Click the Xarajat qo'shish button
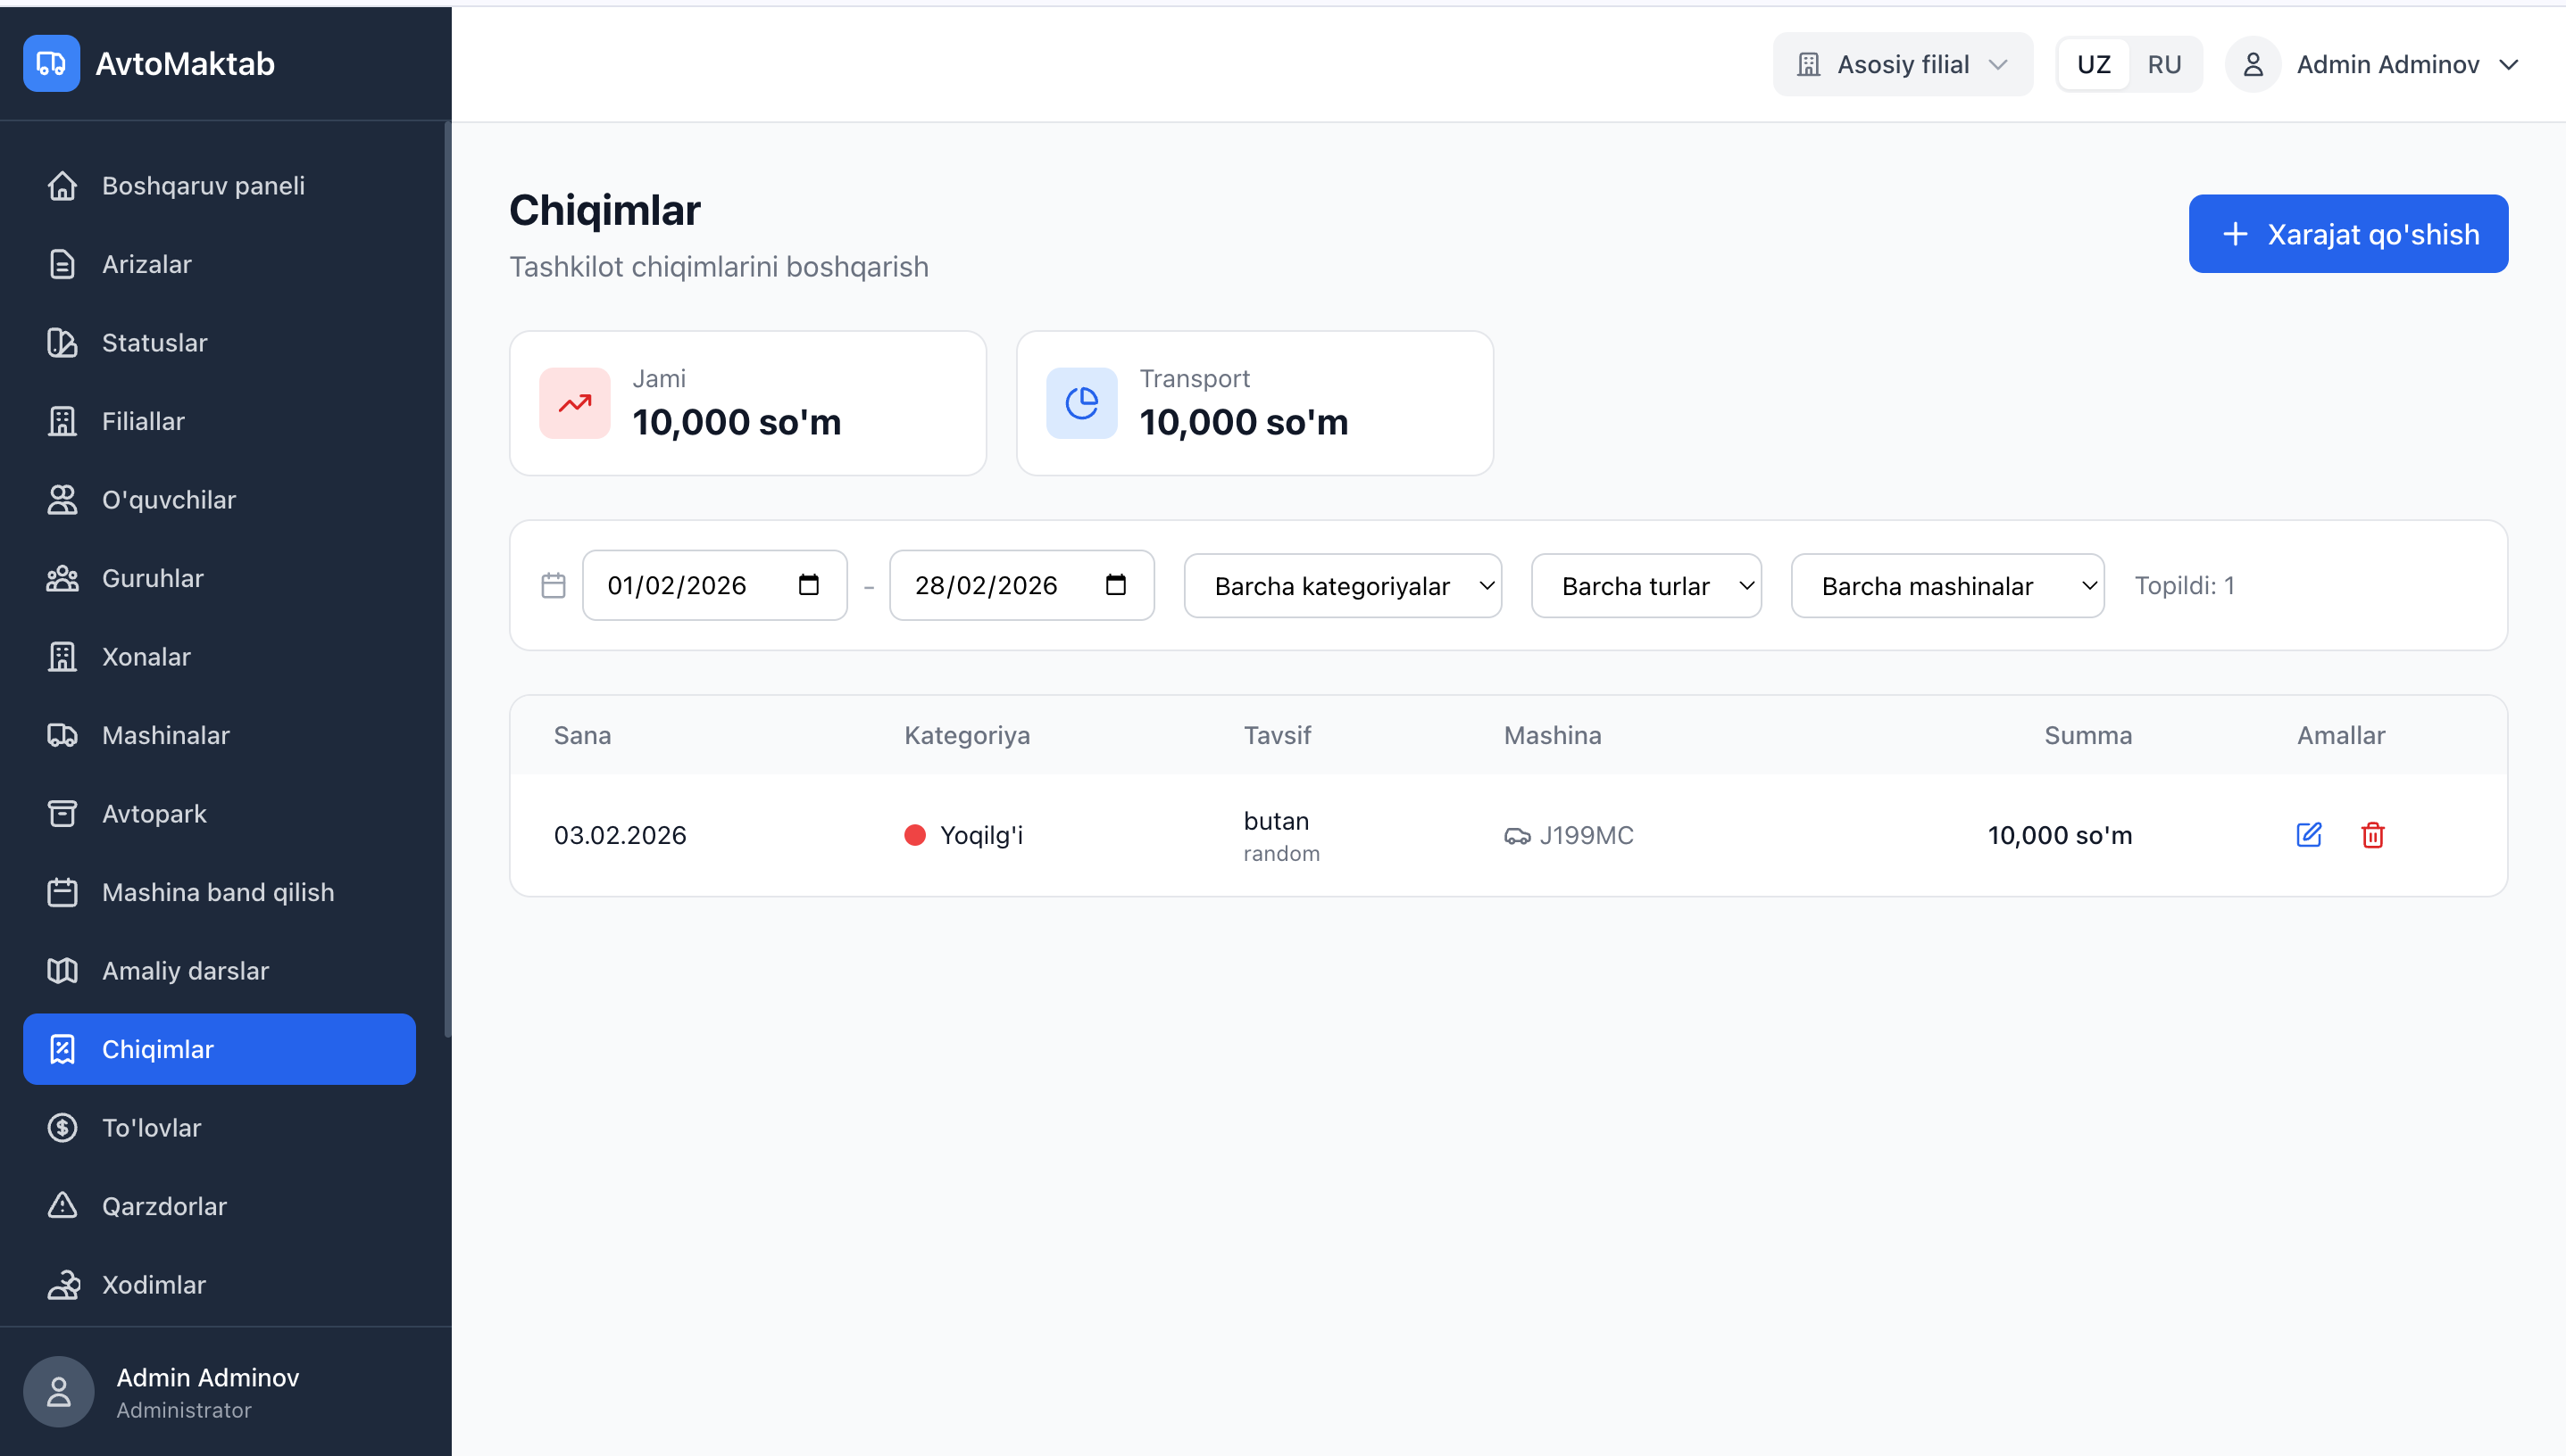Screen dimensions: 2566x1456 [2347, 234]
